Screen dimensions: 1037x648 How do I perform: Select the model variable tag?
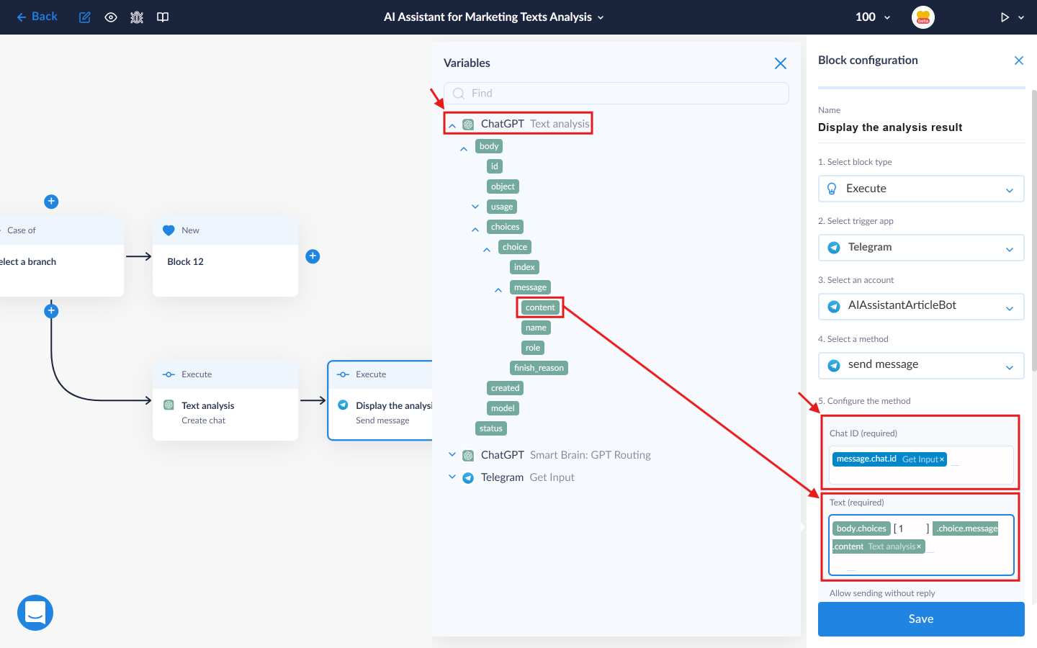[503, 408]
